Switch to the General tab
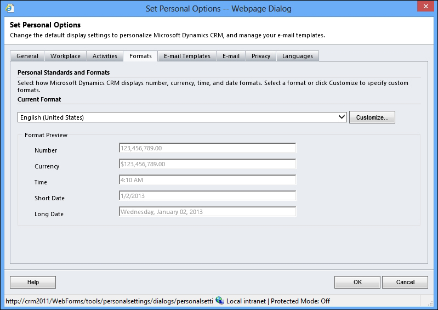The height and width of the screenshot is (310, 438). pos(27,56)
